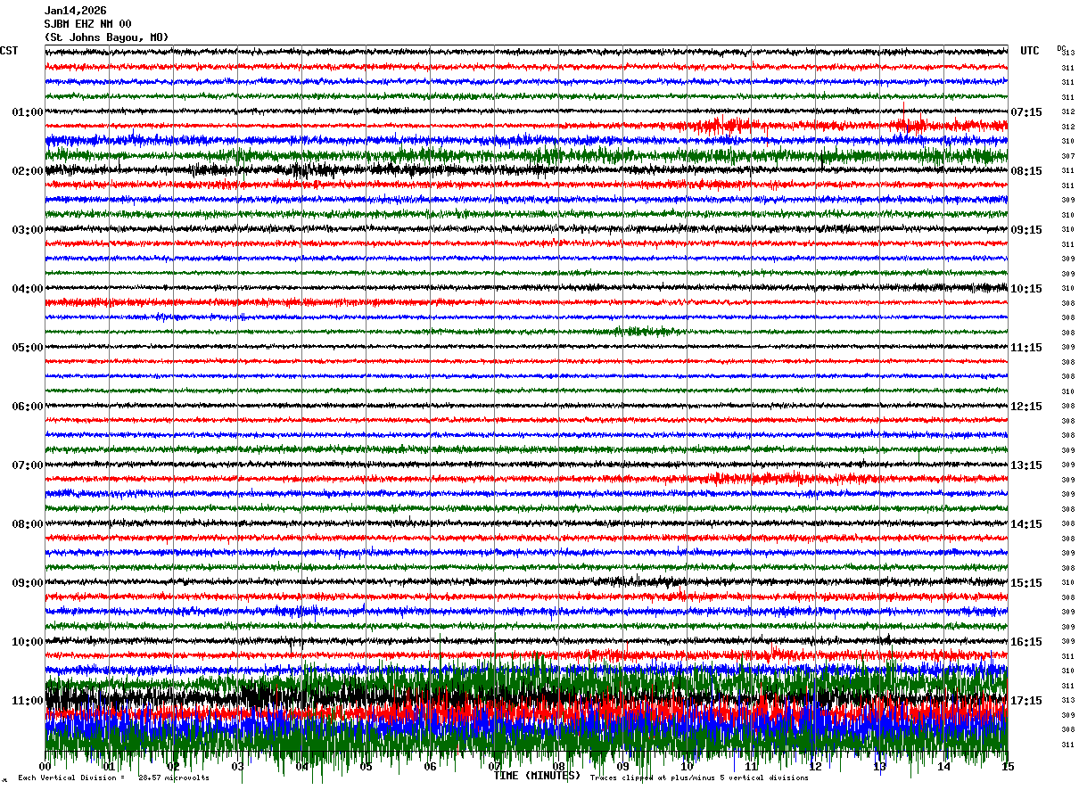Select the 05:00 CST hour label
This screenshot has height=790, width=1079.
(x=27, y=348)
